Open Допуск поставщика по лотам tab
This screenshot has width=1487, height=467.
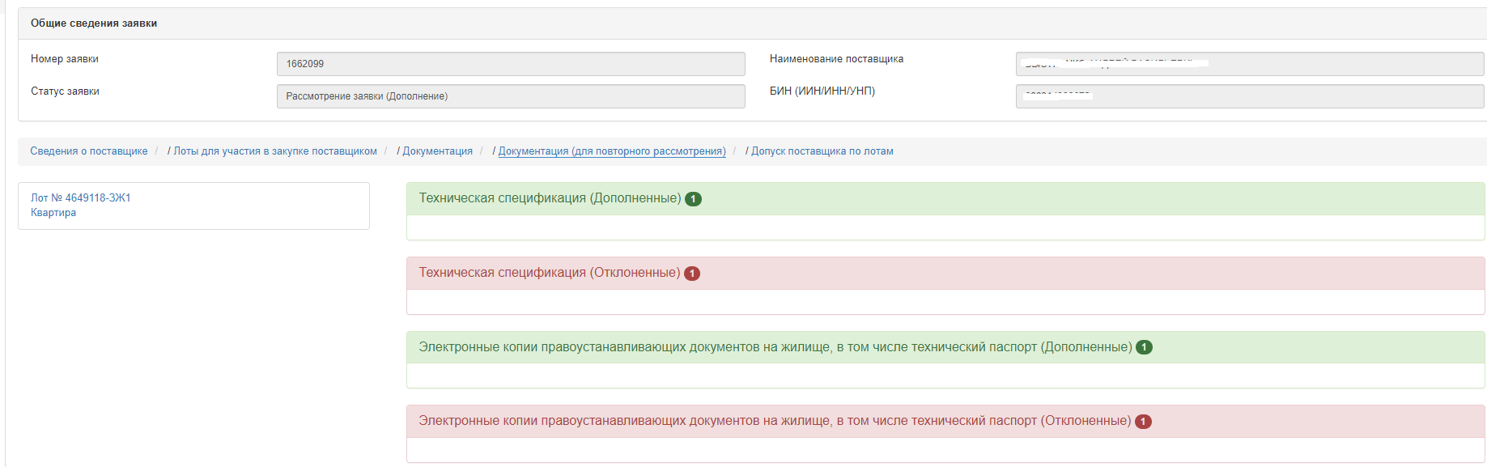[x=822, y=151]
